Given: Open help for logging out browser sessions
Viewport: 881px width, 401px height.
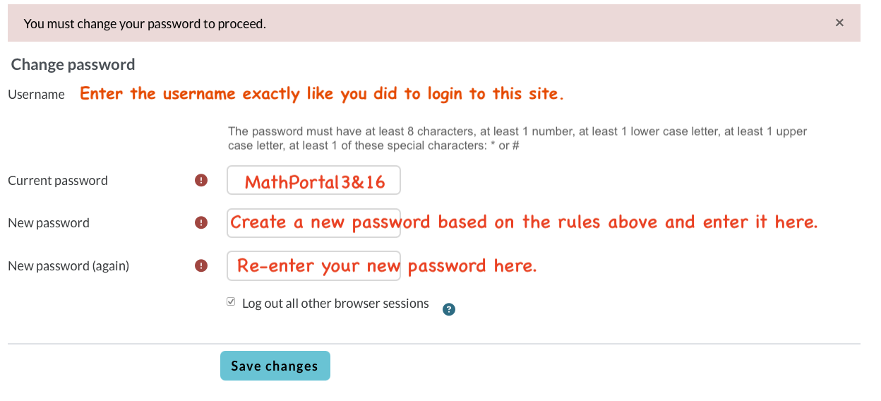Looking at the screenshot, I should tap(448, 309).
